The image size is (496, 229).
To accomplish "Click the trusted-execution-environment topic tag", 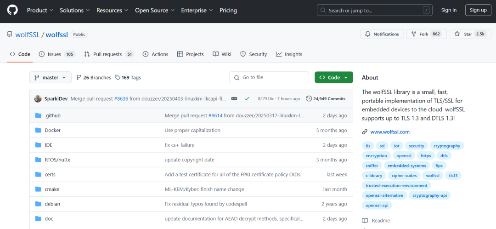I will coord(396,185).
